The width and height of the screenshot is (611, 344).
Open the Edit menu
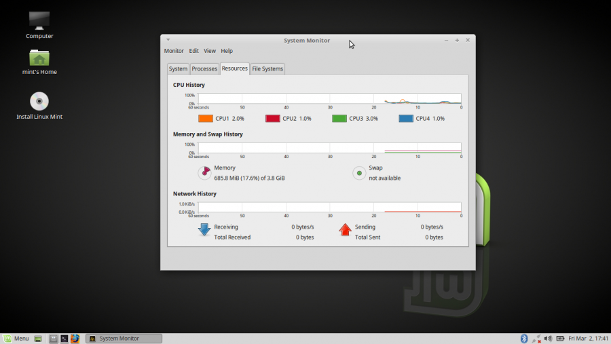coord(193,51)
